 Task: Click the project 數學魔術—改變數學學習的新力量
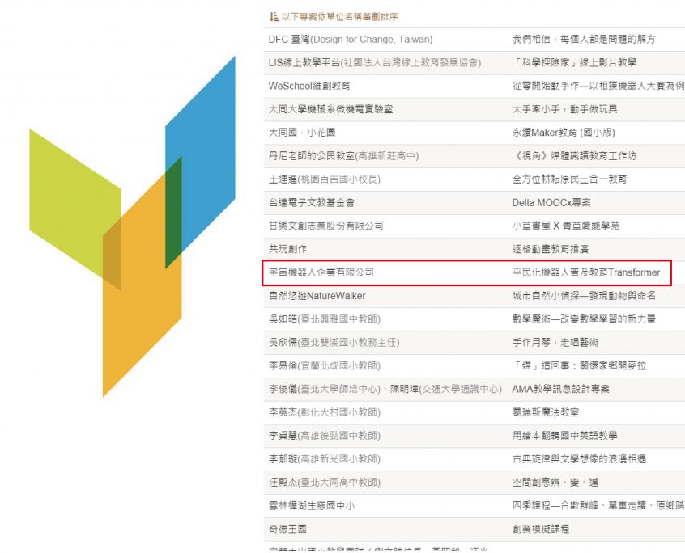pyautogui.click(x=584, y=319)
